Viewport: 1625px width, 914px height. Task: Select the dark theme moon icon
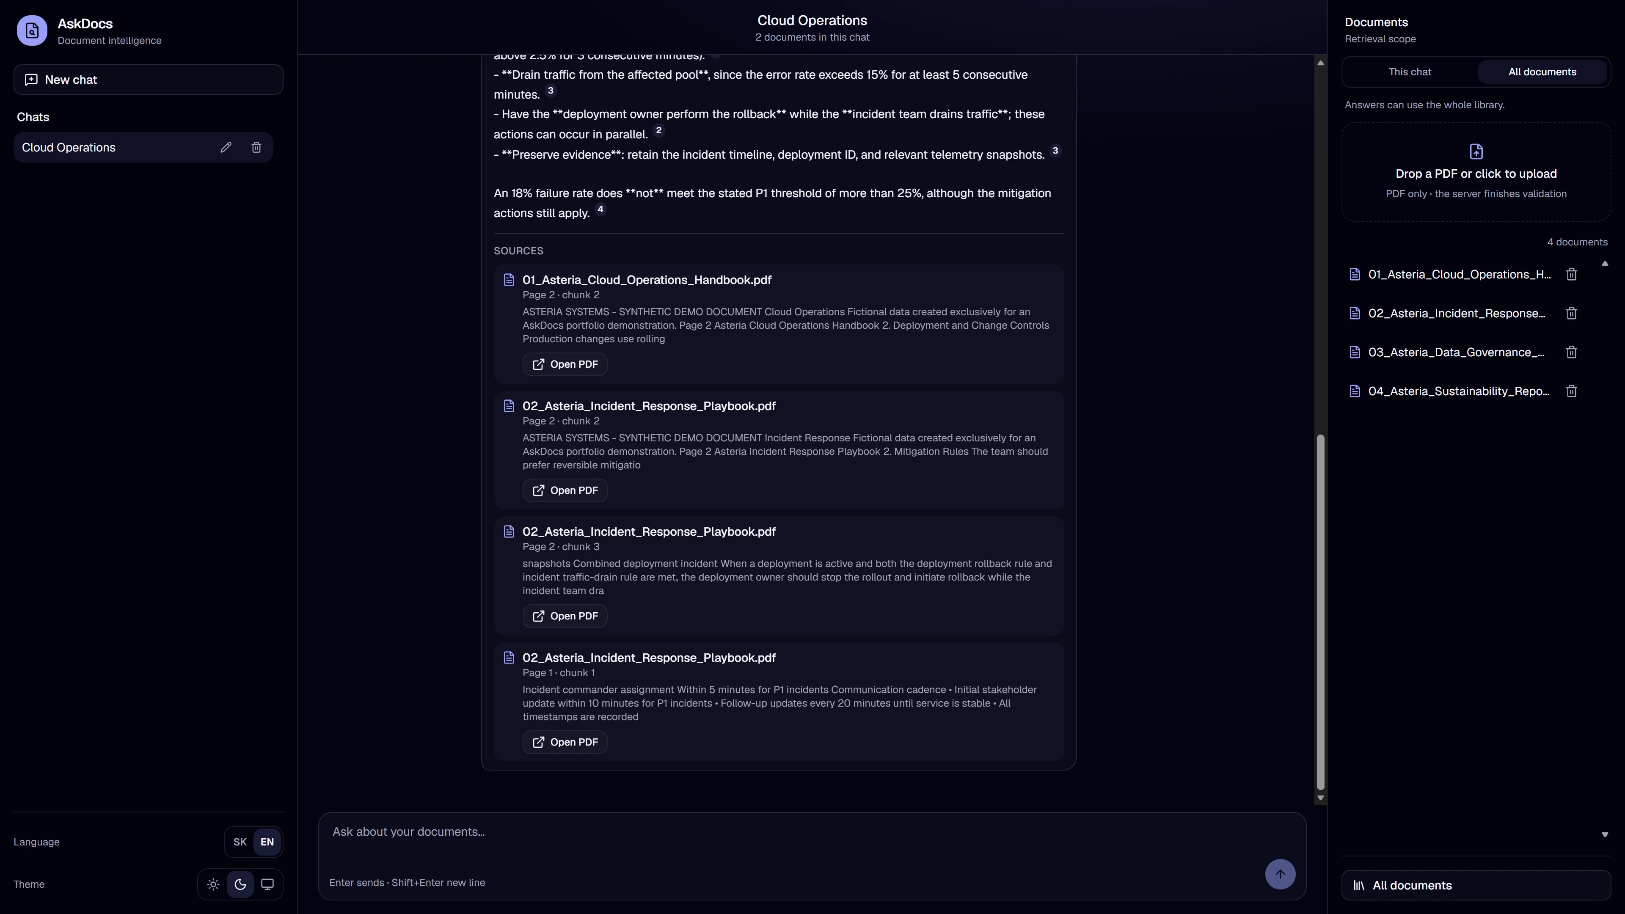[240, 884]
